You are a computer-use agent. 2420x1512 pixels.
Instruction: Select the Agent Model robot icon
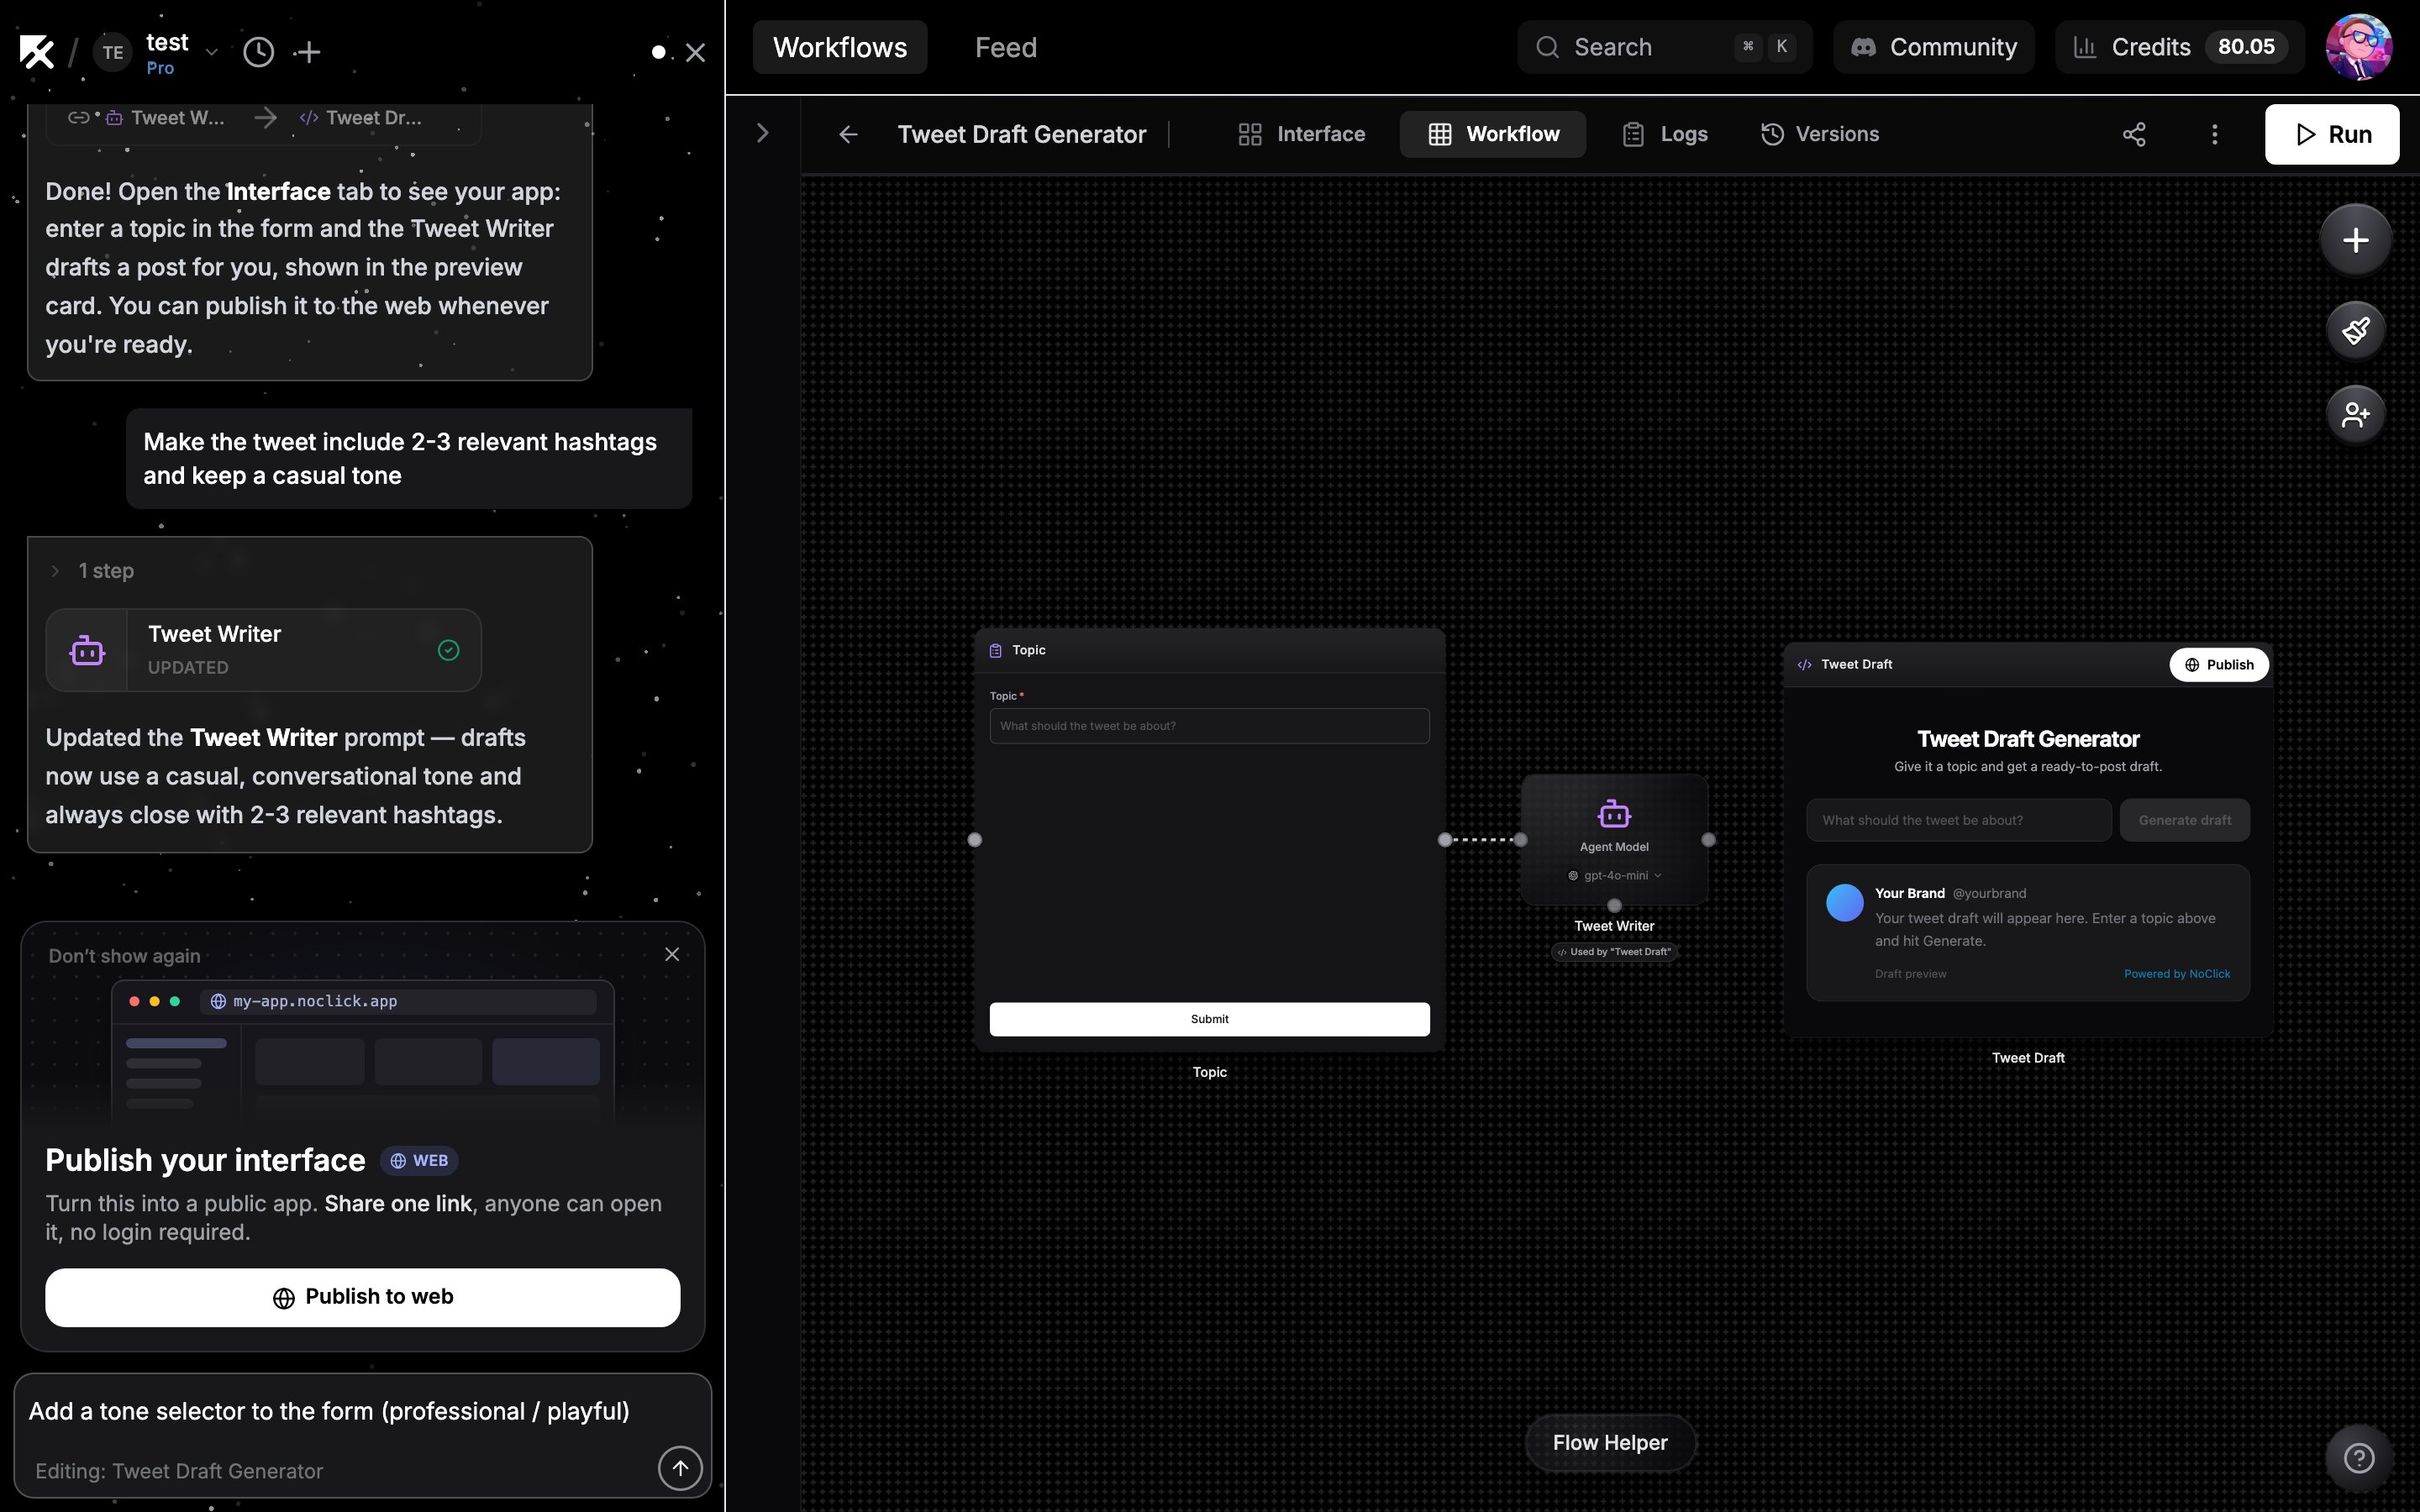pos(1614,814)
